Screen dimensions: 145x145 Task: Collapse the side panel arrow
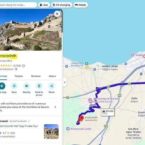pos(65,82)
